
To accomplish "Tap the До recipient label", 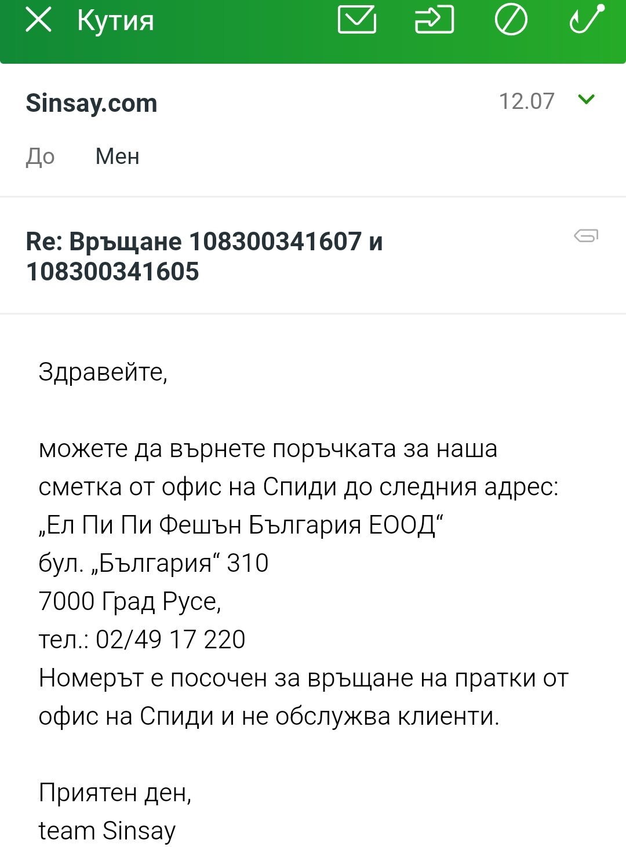I will click(x=41, y=156).
